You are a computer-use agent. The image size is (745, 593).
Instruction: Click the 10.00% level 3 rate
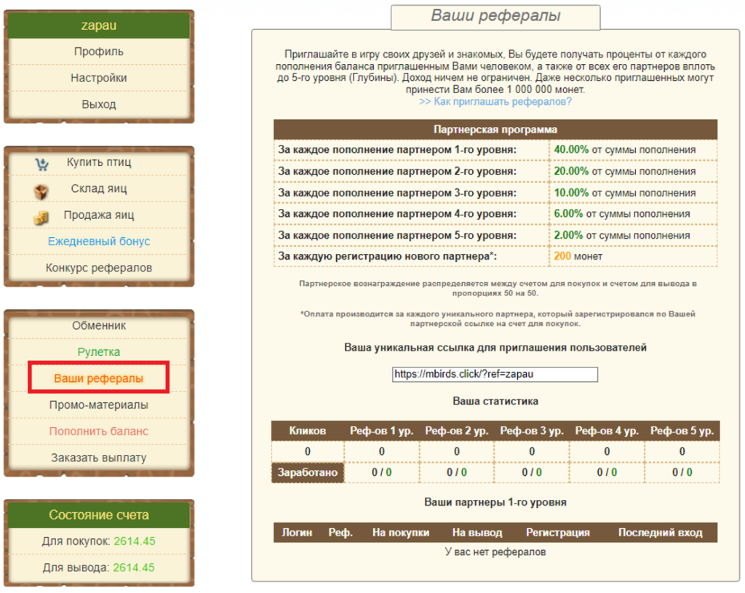(x=571, y=193)
